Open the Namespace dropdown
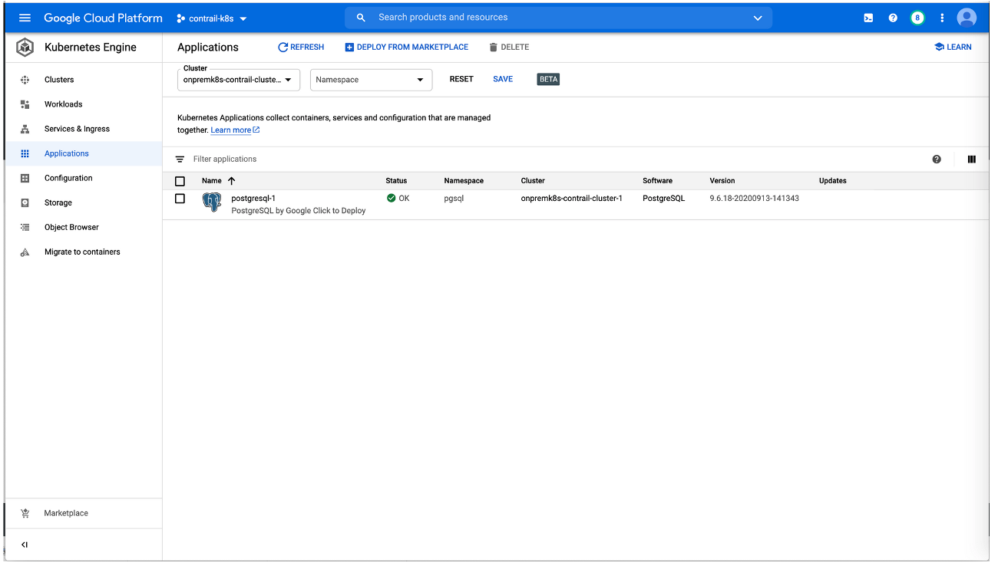Screen dimensions: 998x569 point(371,80)
